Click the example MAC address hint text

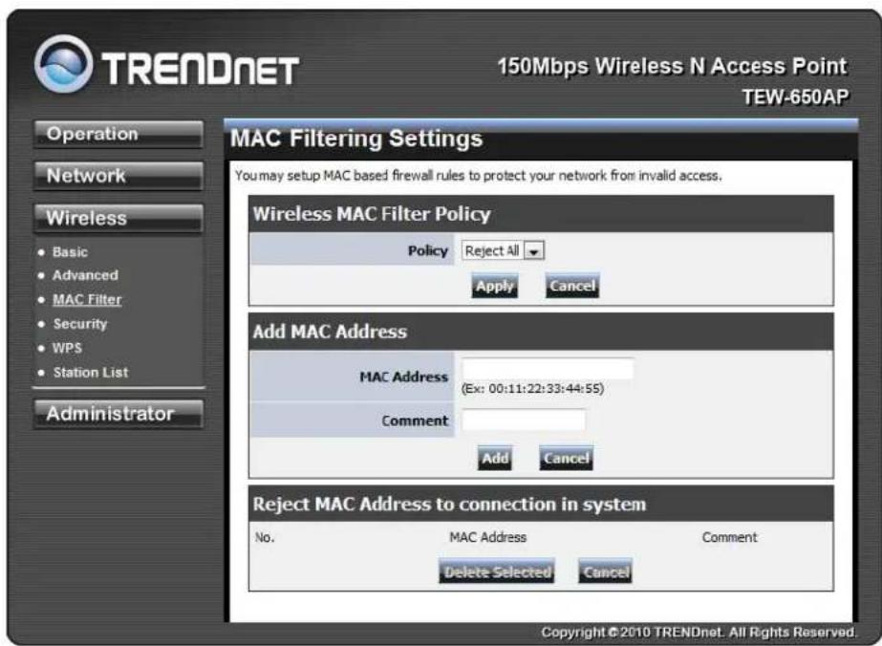click(532, 389)
